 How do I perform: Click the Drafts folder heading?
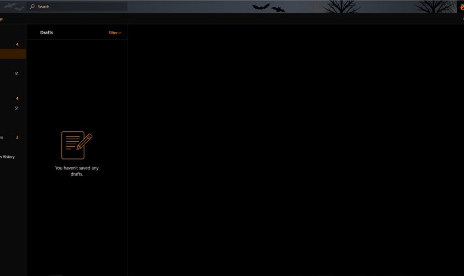point(46,33)
